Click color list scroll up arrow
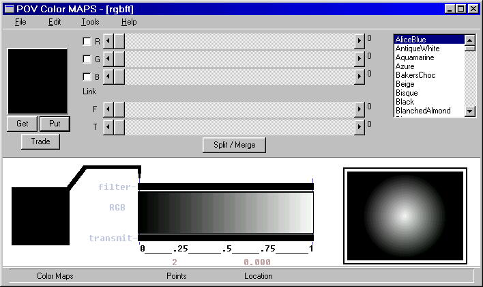 click(x=470, y=40)
